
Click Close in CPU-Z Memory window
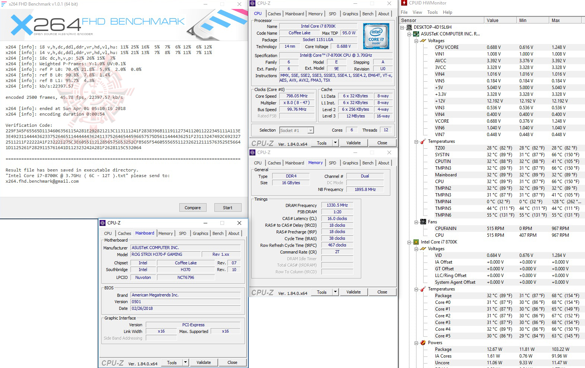pyautogui.click(x=382, y=292)
